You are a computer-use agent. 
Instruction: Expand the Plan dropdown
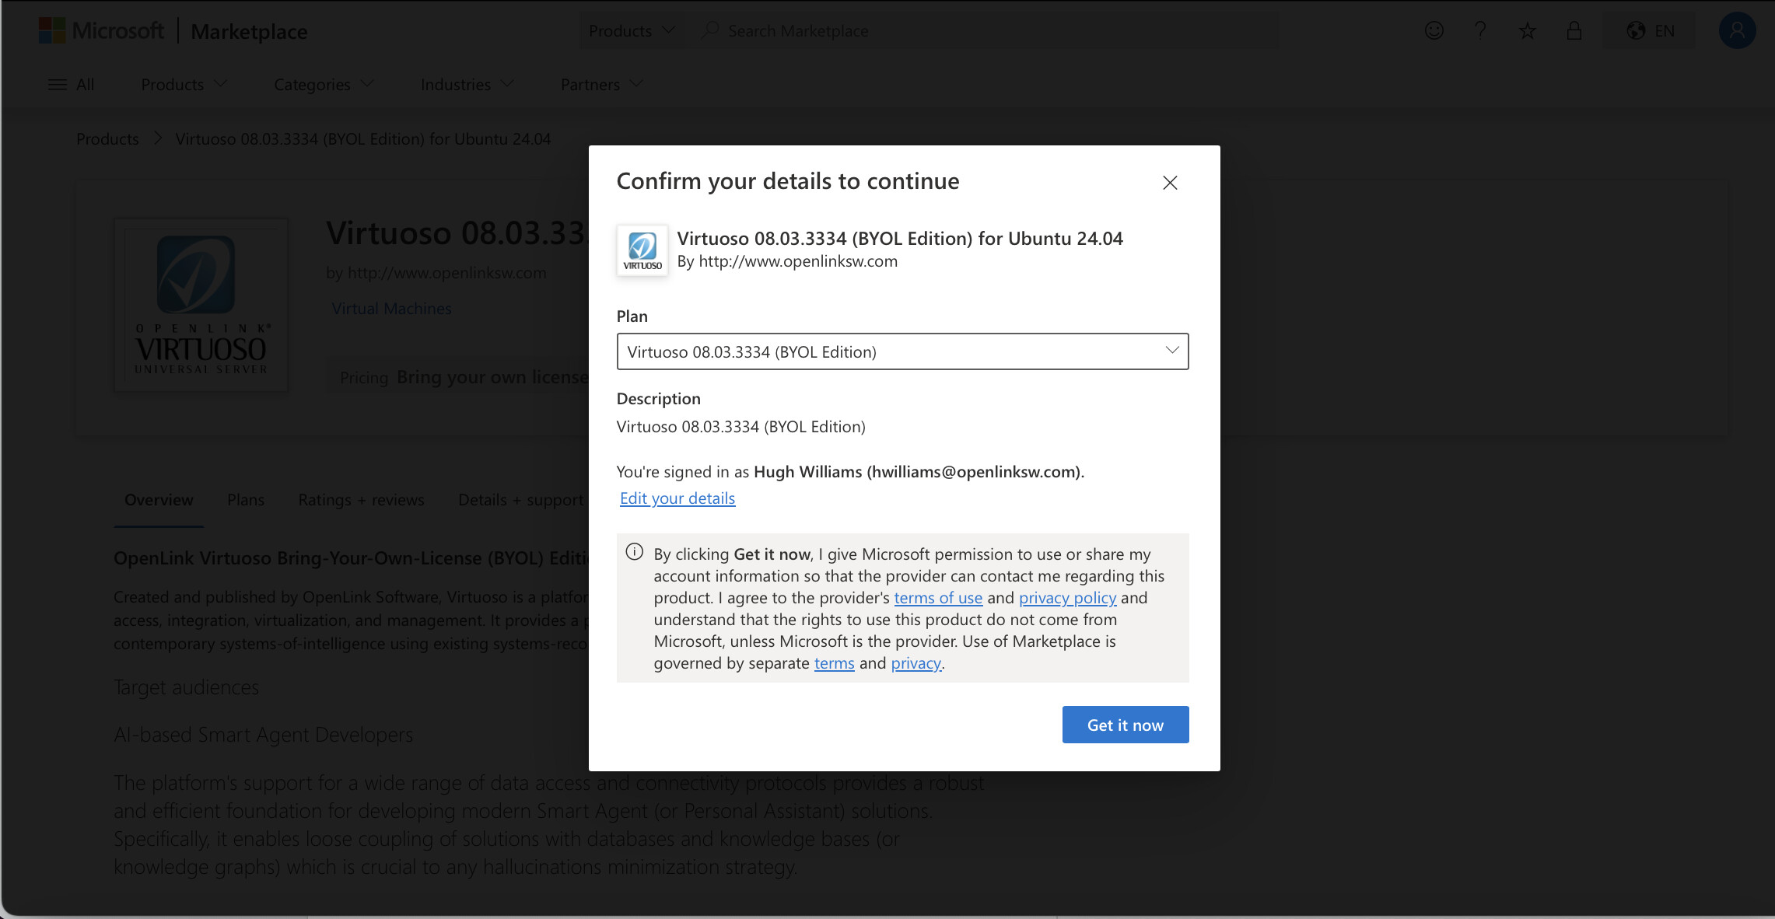click(x=902, y=351)
